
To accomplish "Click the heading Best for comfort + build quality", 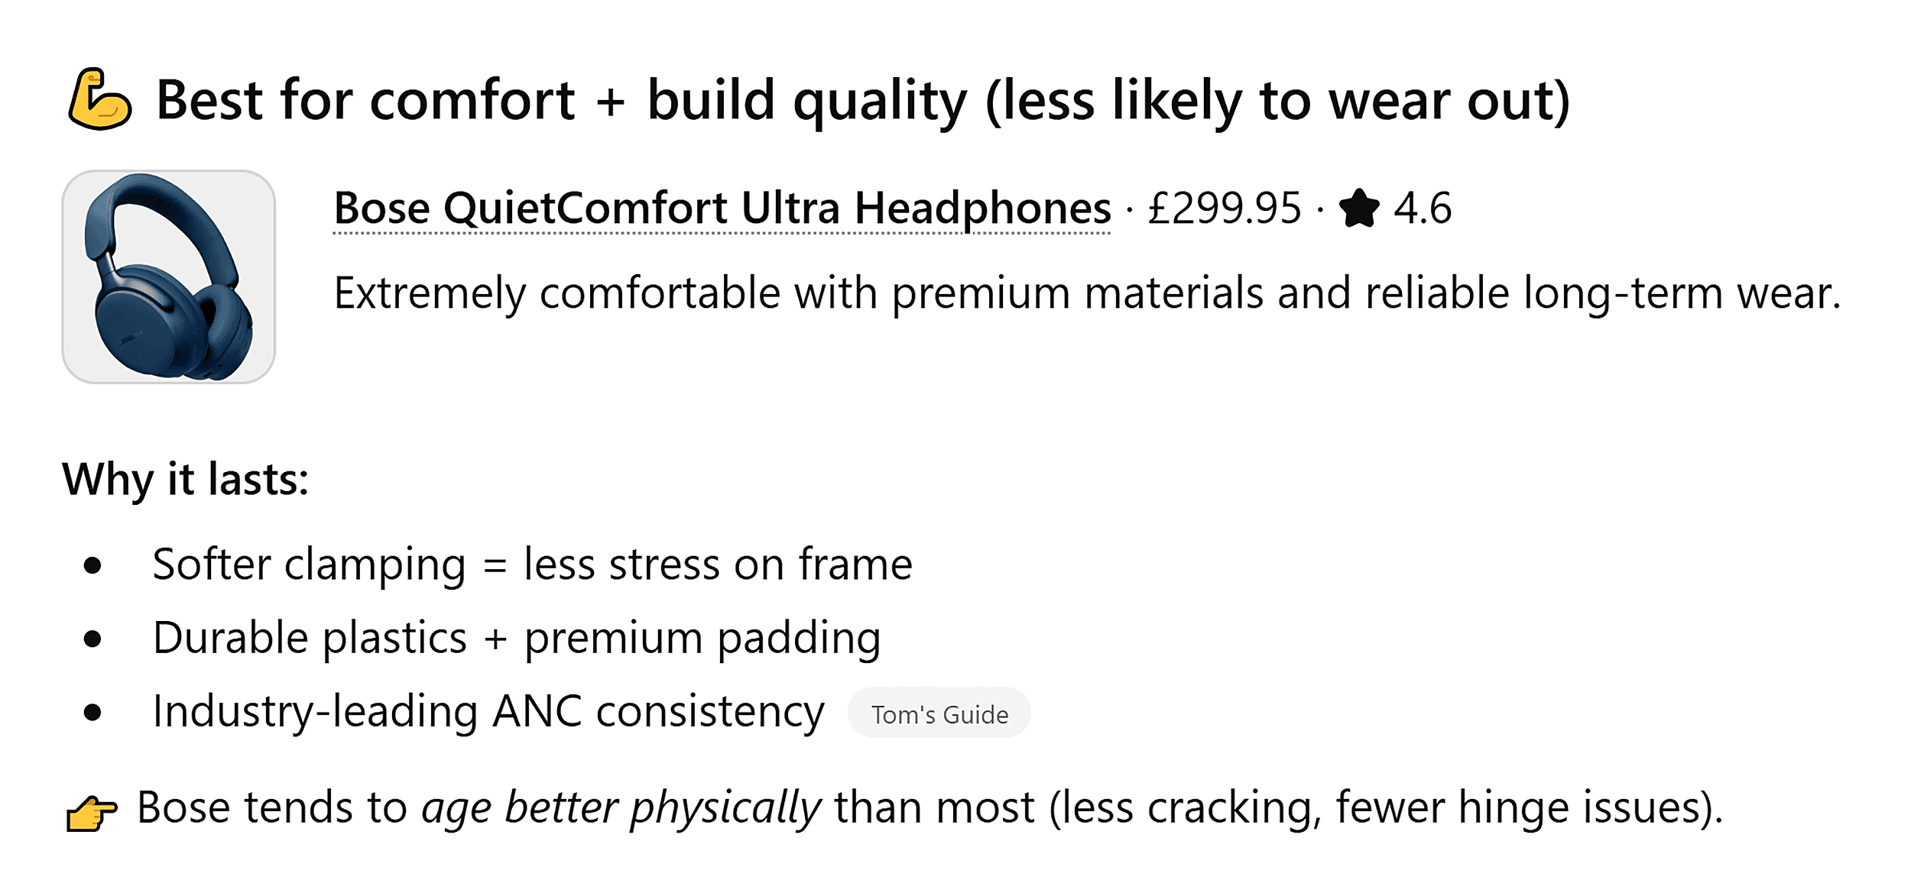I will click(x=864, y=101).
